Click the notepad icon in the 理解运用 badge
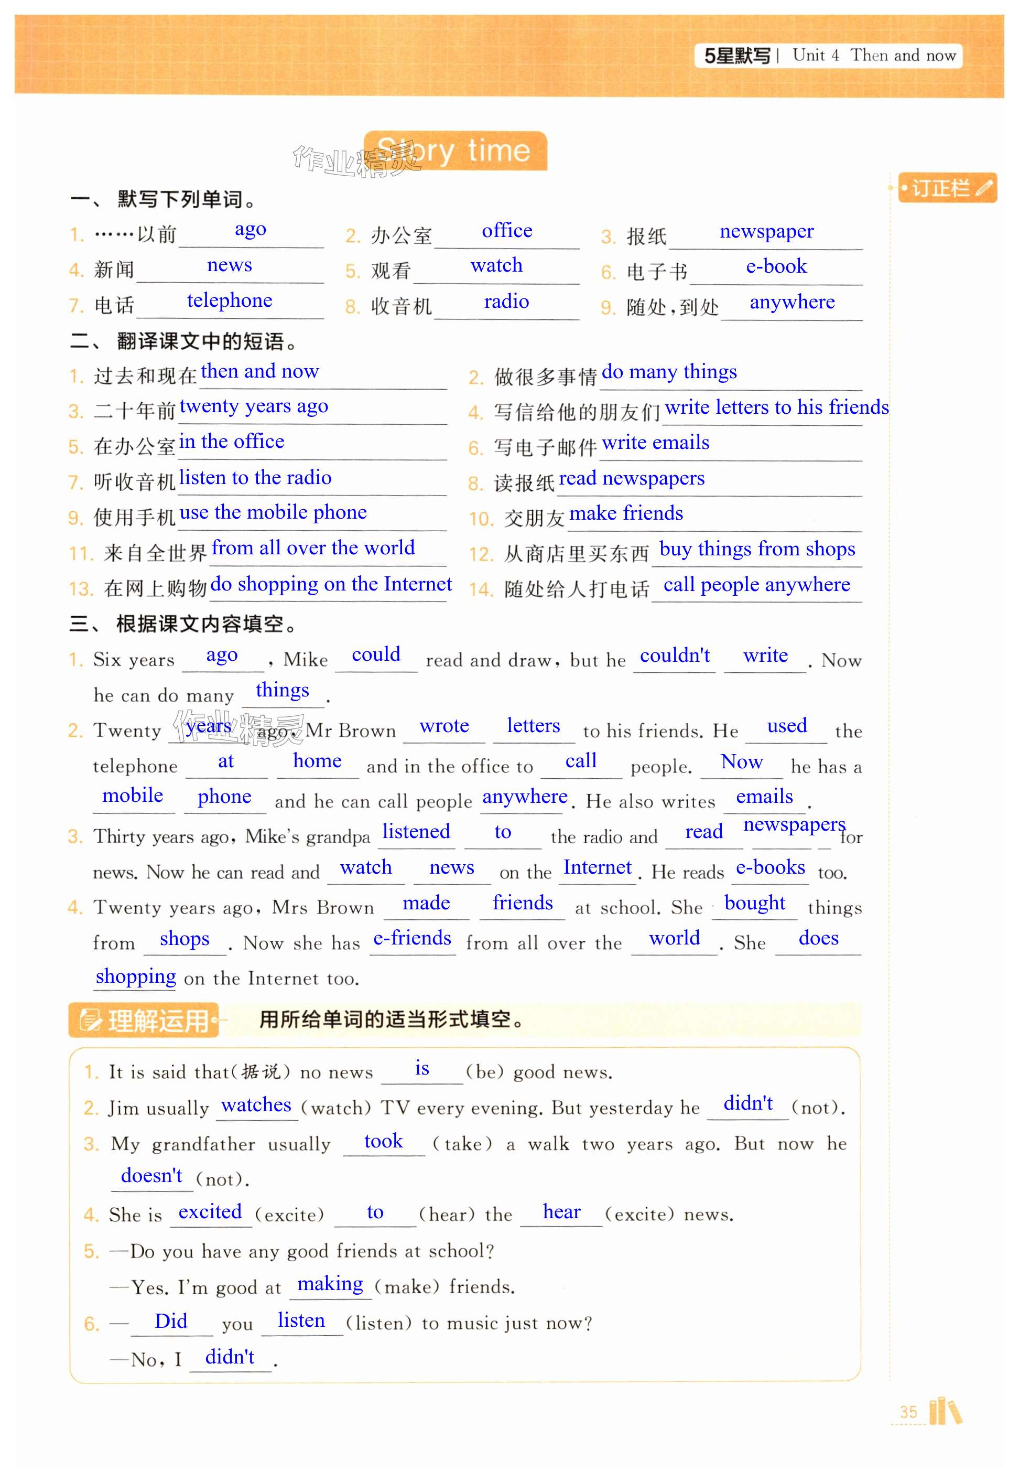 (90, 1020)
